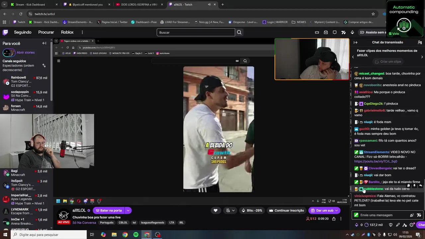
Task: Open sodapoppin channel in sidebar
Action: pos(26,96)
